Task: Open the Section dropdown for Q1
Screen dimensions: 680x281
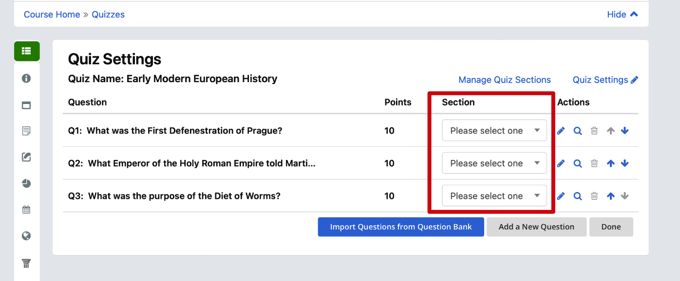Action: click(494, 131)
